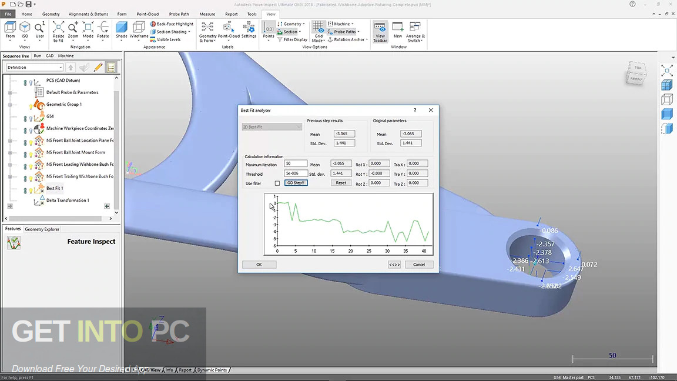Viewport: 677px width, 381px height.
Task: Open Geometry view options dropdown
Action: [x=291, y=24]
